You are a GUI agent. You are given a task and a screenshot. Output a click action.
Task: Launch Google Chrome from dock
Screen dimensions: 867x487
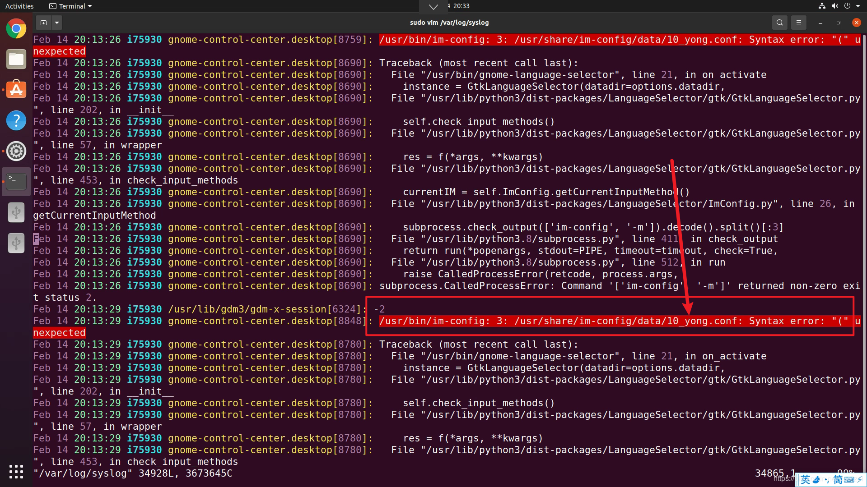16,29
